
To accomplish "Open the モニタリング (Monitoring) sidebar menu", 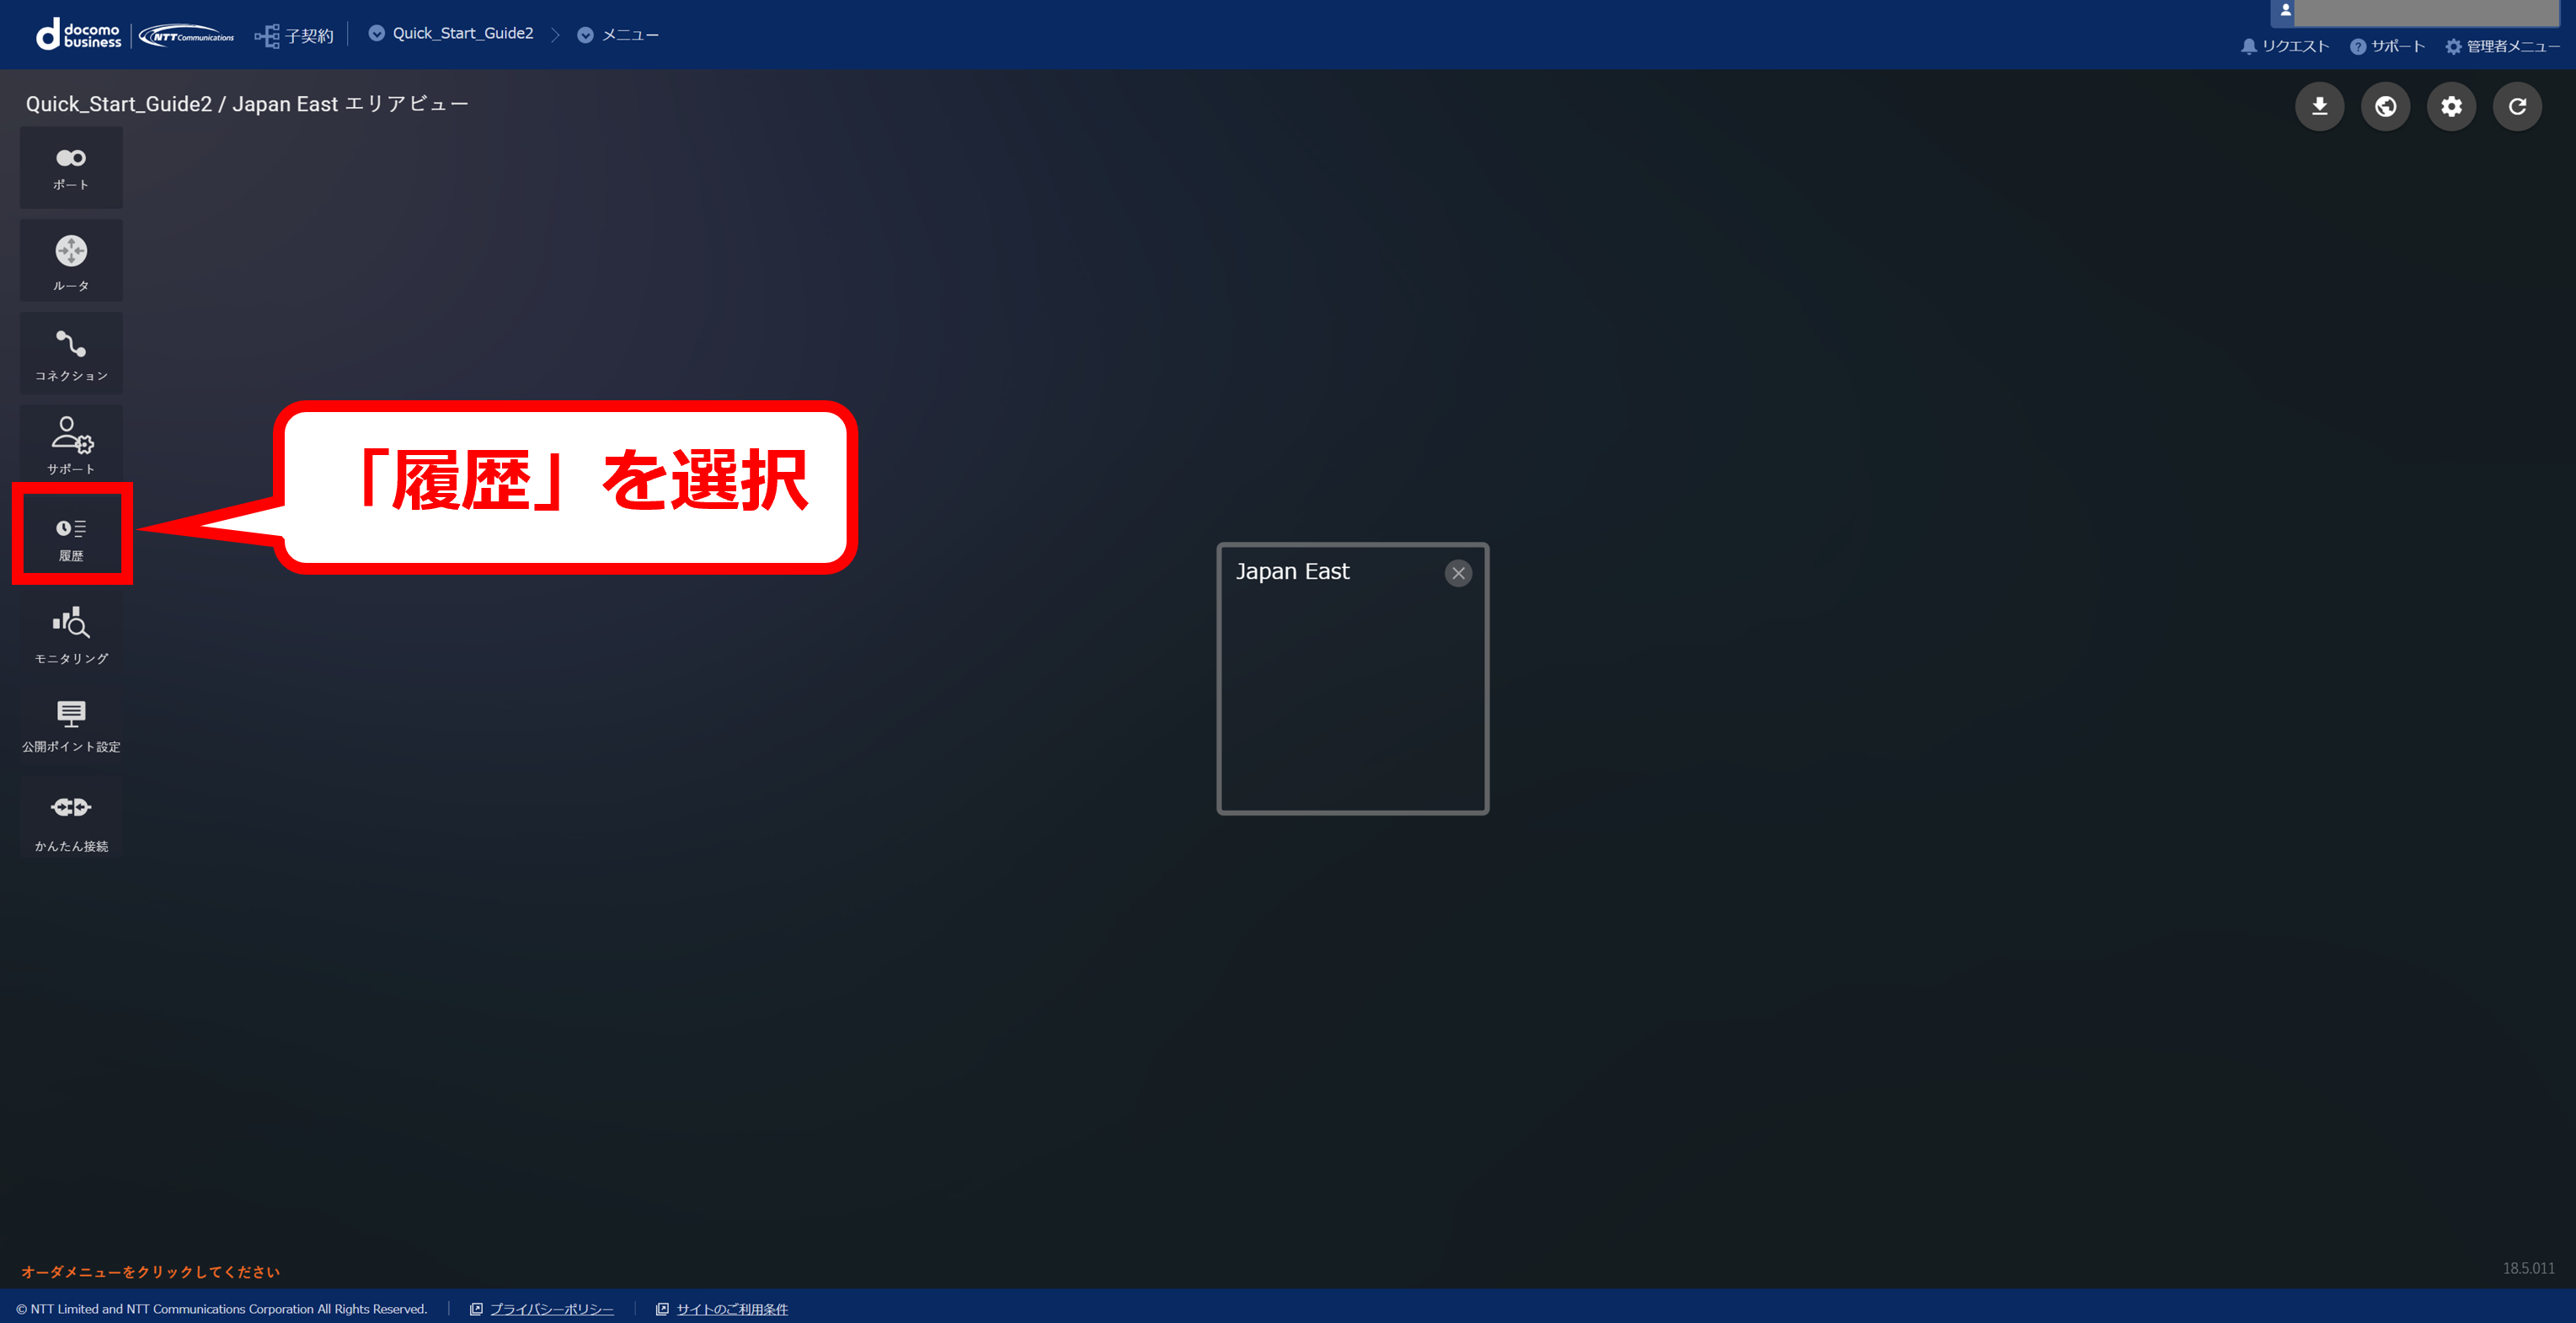I will [71, 634].
